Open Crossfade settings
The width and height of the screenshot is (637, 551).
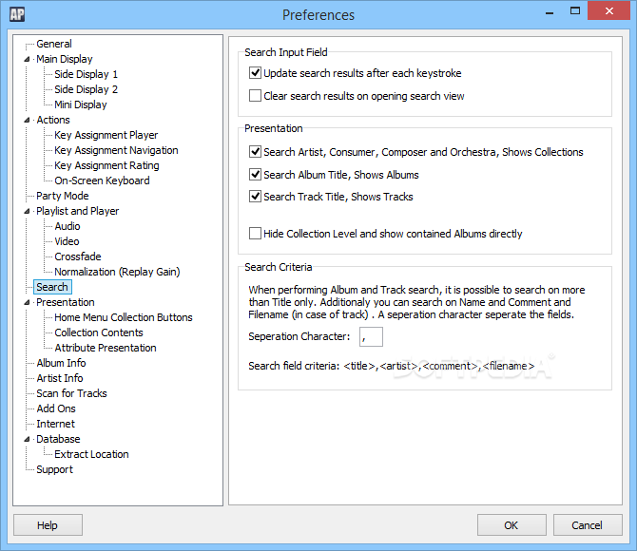tap(78, 256)
